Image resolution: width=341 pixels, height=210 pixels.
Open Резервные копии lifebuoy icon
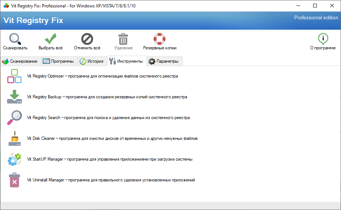160,39
